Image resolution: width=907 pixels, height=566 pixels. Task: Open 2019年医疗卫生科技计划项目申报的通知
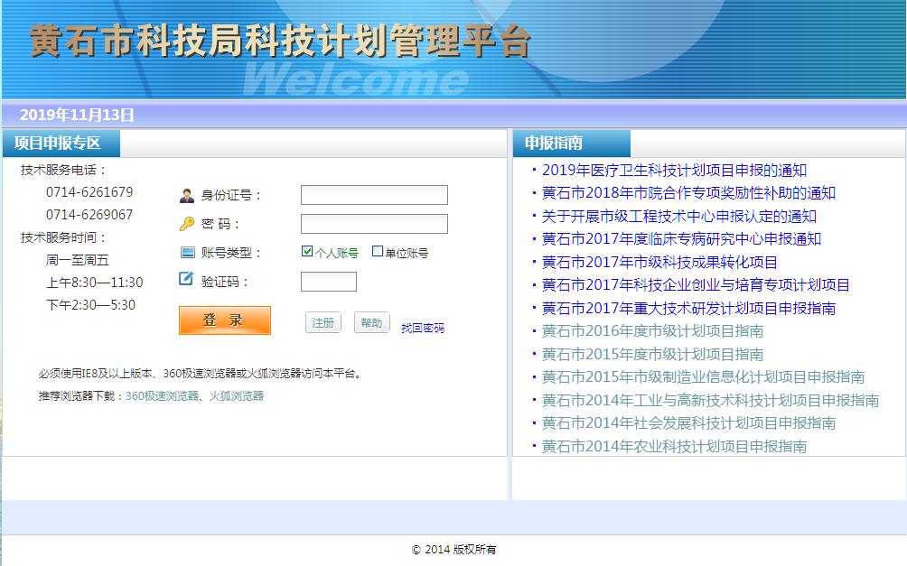click(x=674, y=171)
